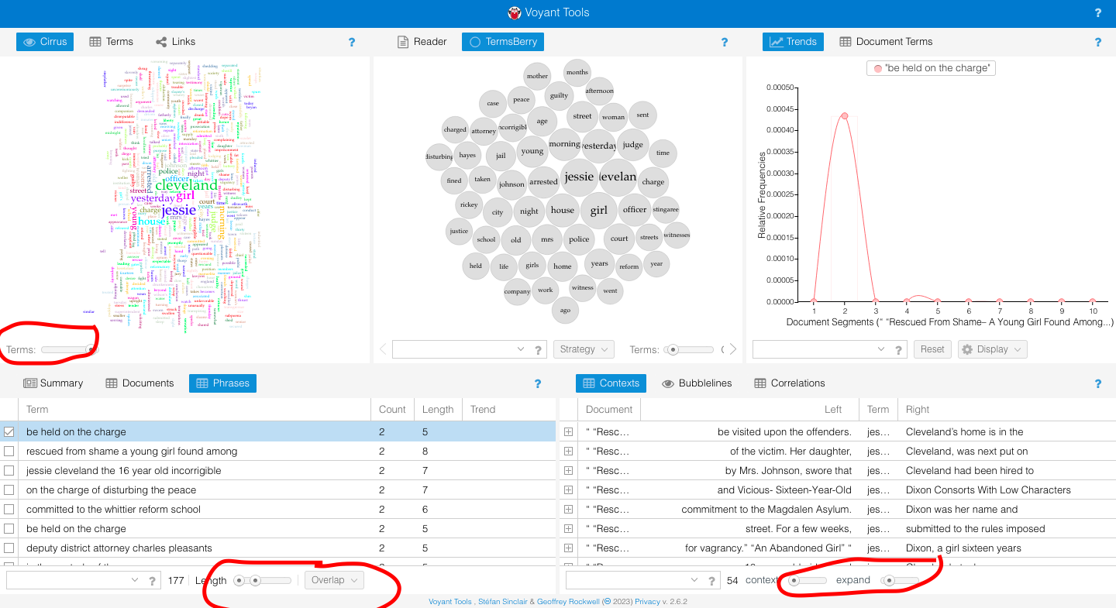Switch to the Links tab
1116x608 pixels.
pyautogui.click(x=175, y=42)
